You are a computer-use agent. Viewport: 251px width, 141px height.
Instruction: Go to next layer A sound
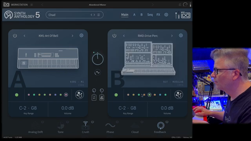coord(72,36)
